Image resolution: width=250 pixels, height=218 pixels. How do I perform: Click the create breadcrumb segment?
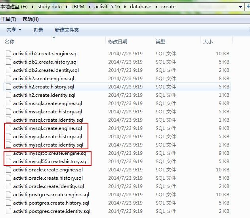tap(168, 7)
